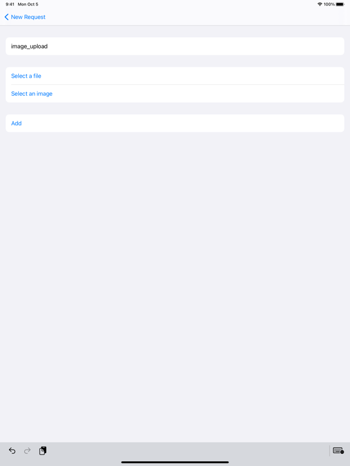Image resolution: width=350 pixels, height=466 pixels.
Task: Tap the home indicator bar
Action: click(x=175, y=462)
